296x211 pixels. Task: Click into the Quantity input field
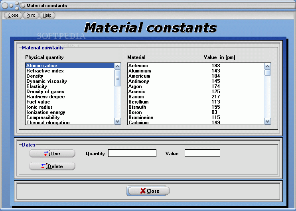[x=132, y=153]
